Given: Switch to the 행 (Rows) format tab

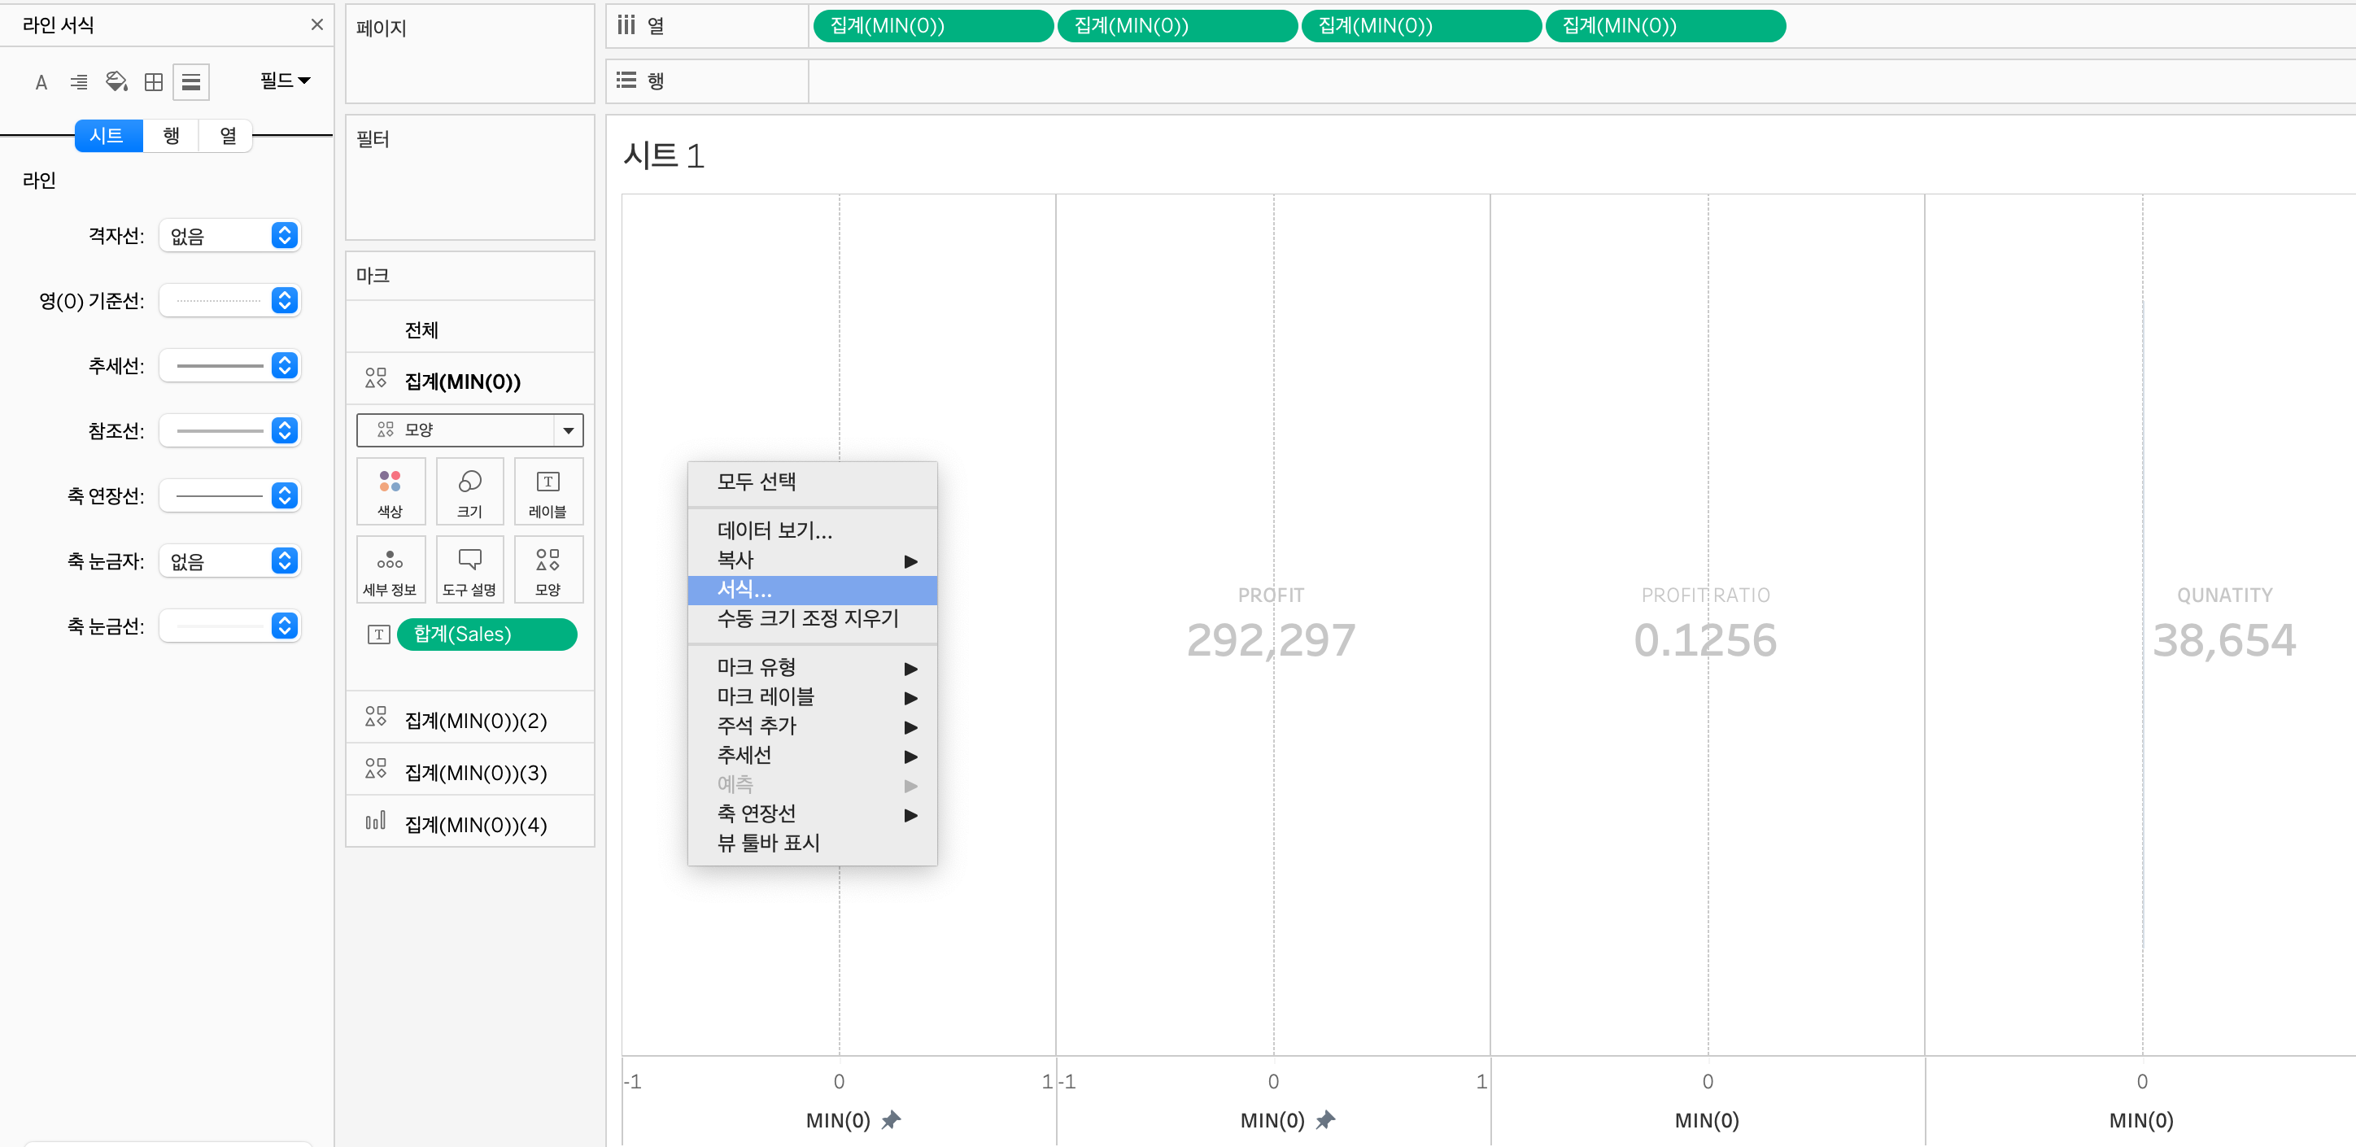Looking at the screenshot, I should pos(171,135).
